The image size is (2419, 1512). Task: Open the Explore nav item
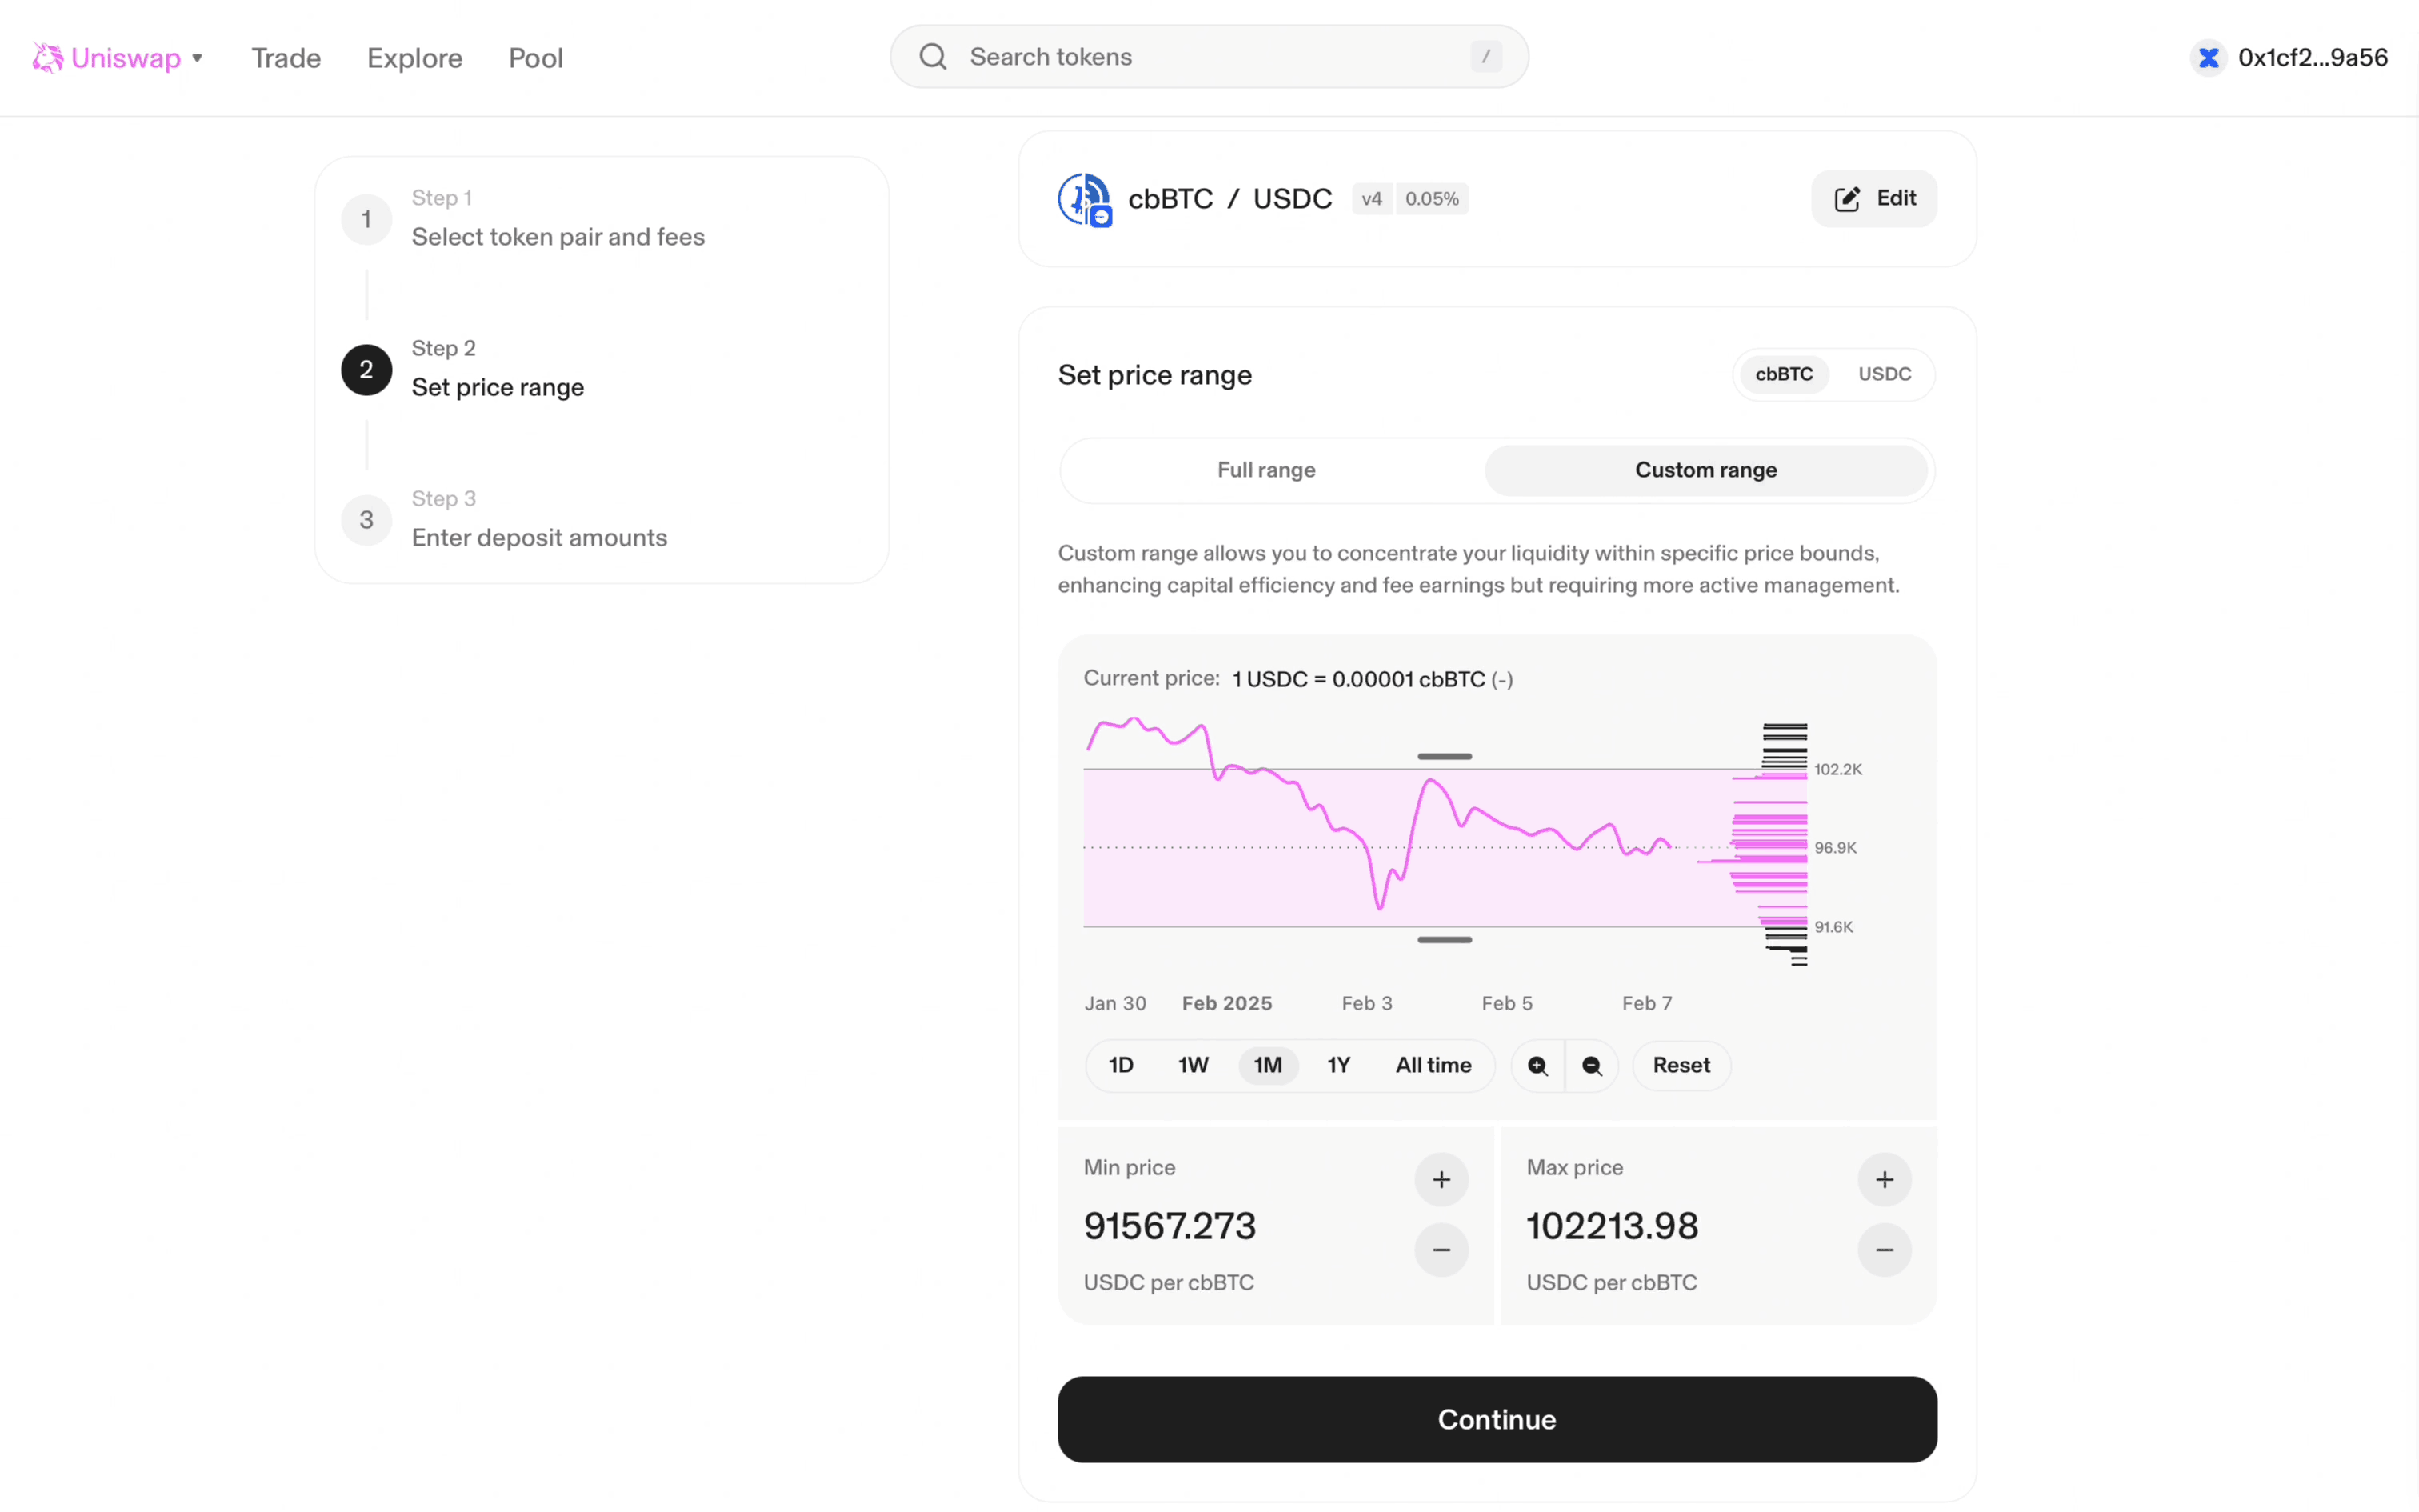[x=414, y=58]
